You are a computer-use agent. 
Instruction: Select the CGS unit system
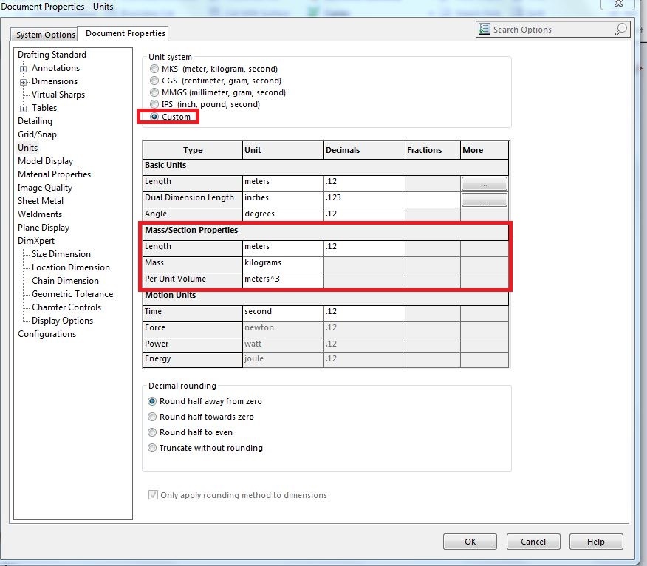154,81
